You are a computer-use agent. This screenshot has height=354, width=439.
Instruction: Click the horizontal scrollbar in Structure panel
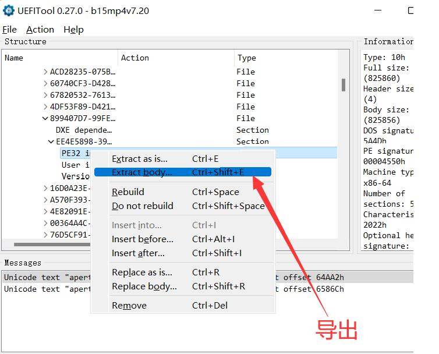click(x=52, y=245)
